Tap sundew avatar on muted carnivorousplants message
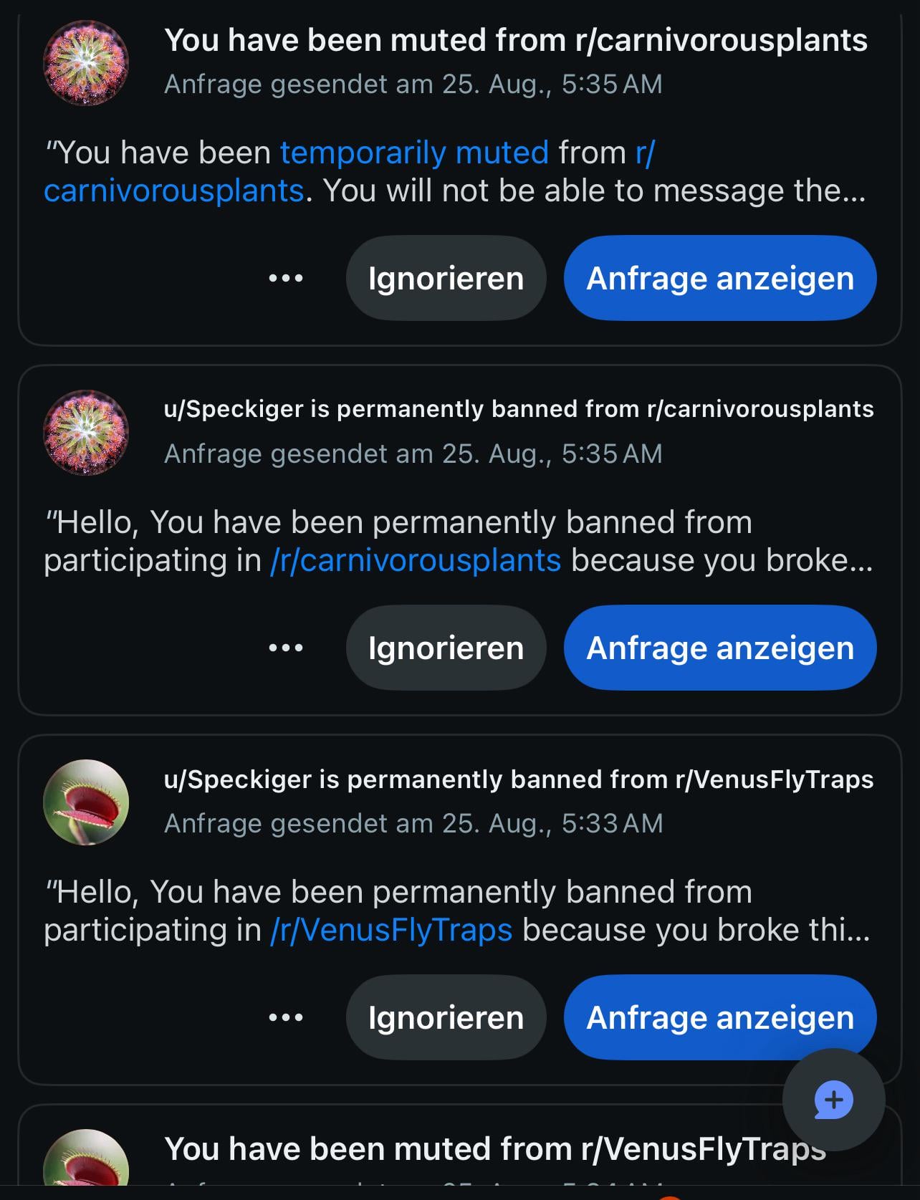 pyautogui.click(x=86, y=63)
